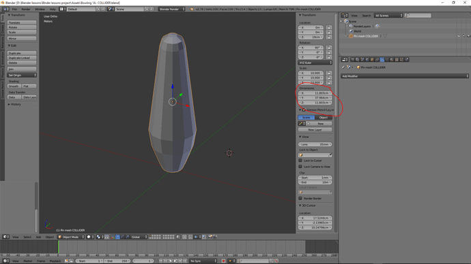Viewport: 471px width, 264px height.
Task: Toggle lock on Rotation X
Action: coord(329,48)
